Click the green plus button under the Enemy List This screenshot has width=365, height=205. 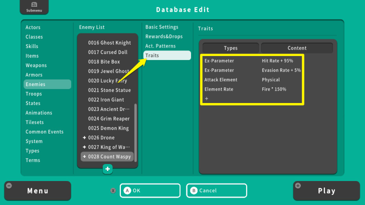[107, 169]
